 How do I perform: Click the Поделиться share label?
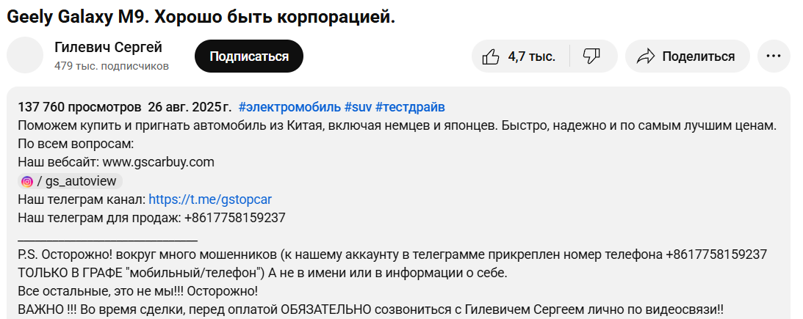[x=698, y=56]
